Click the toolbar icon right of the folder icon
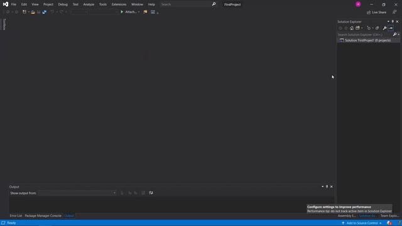This screenshot has width=402, height=226. click(153, 12)
